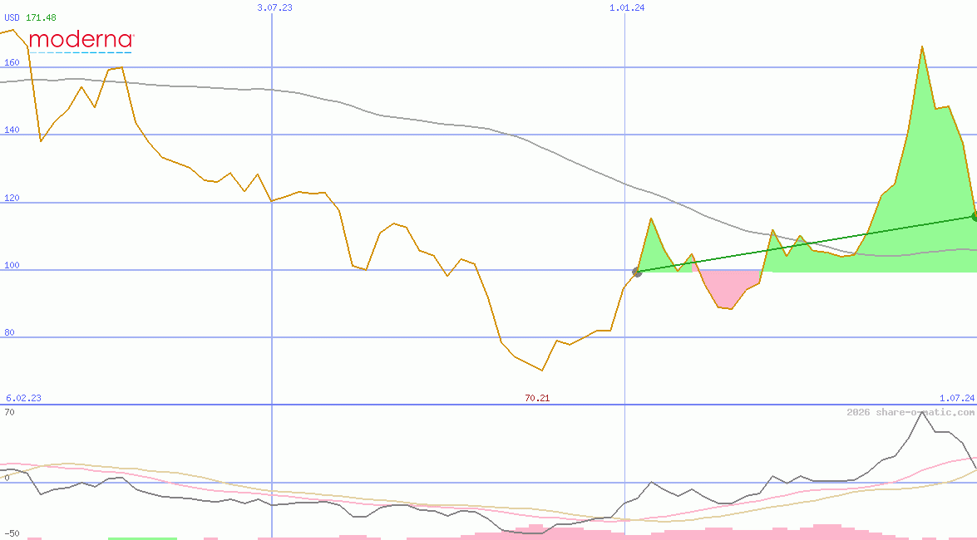
Task: Click the oscillator 70 level label
Action: tap(9, 411)
